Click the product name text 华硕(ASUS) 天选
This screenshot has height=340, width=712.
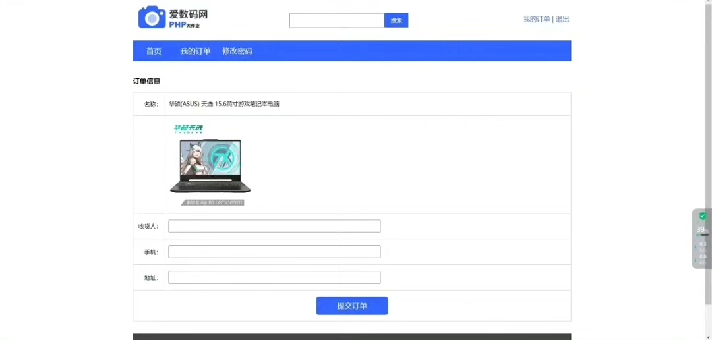coord(224,104)
